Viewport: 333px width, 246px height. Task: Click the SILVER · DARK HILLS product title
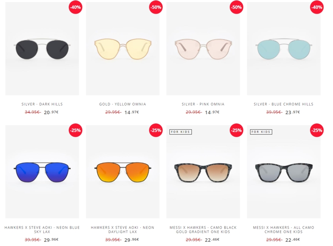(x=42, y=104)
